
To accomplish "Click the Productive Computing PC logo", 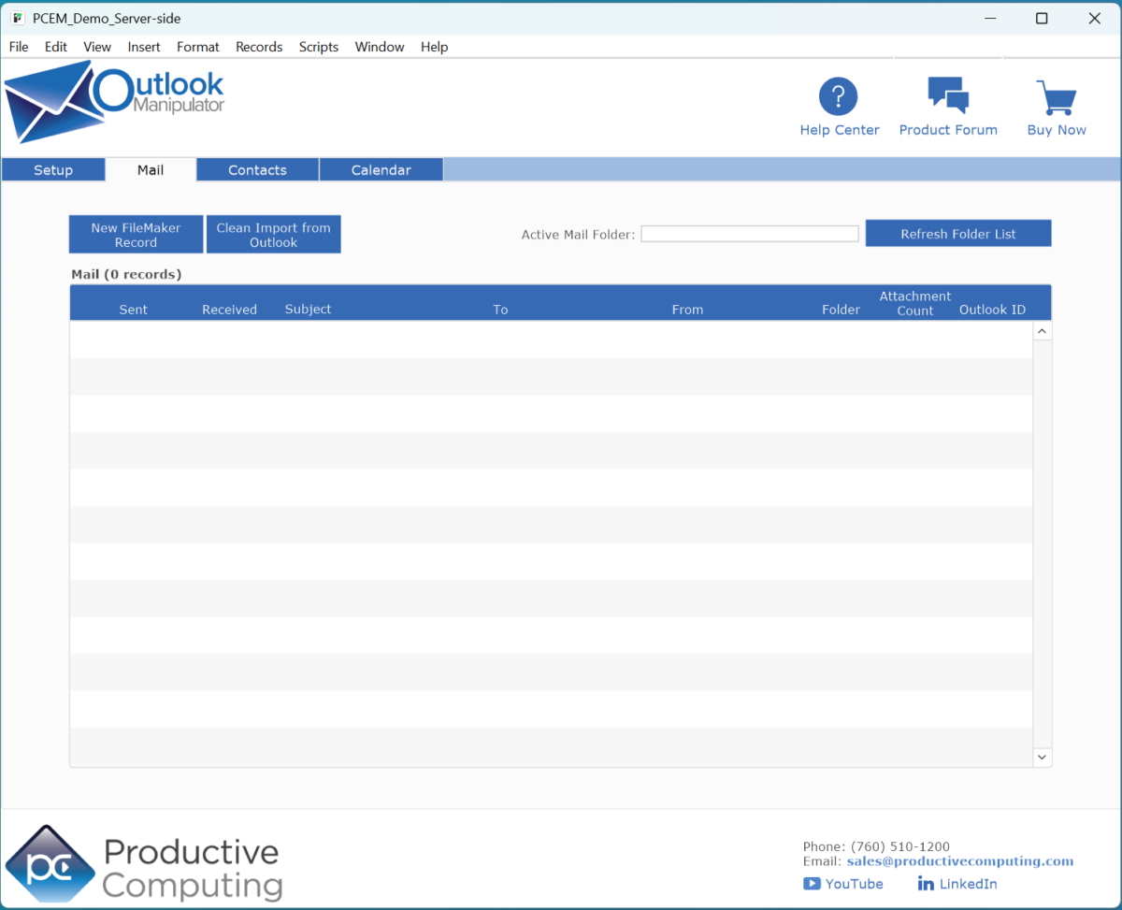I will [50, 864].
